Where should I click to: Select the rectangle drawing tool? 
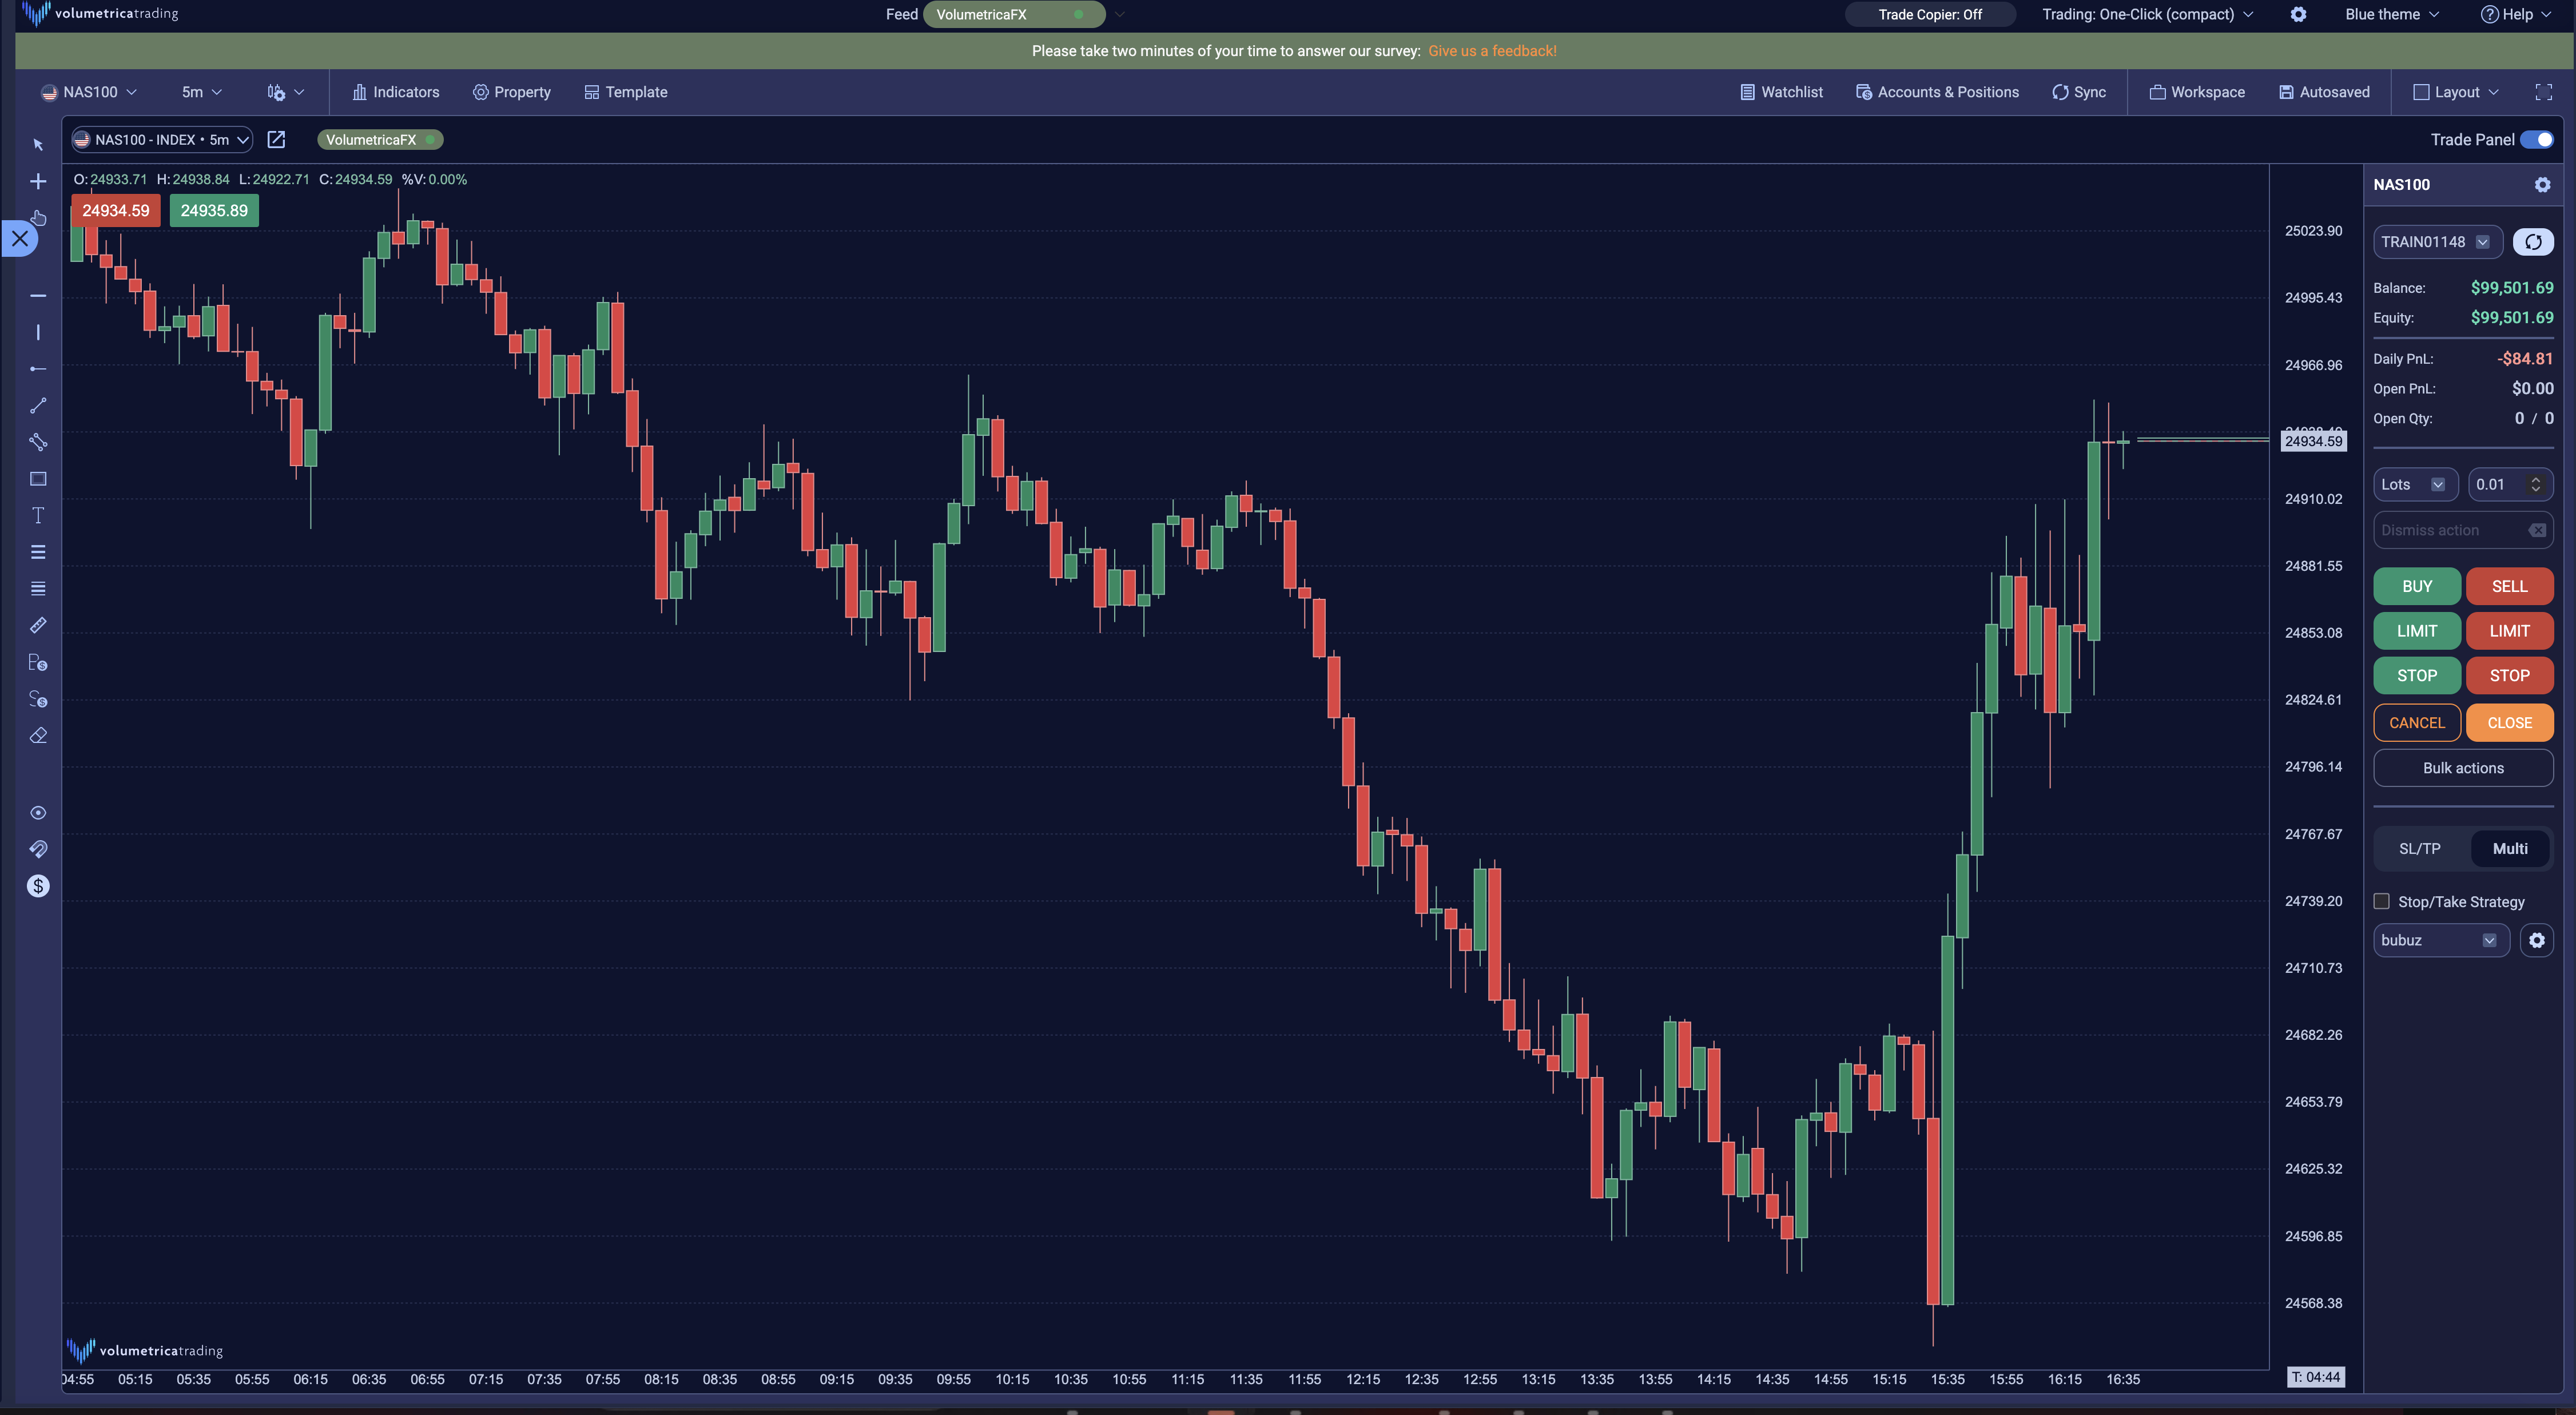tap(38, 479)
